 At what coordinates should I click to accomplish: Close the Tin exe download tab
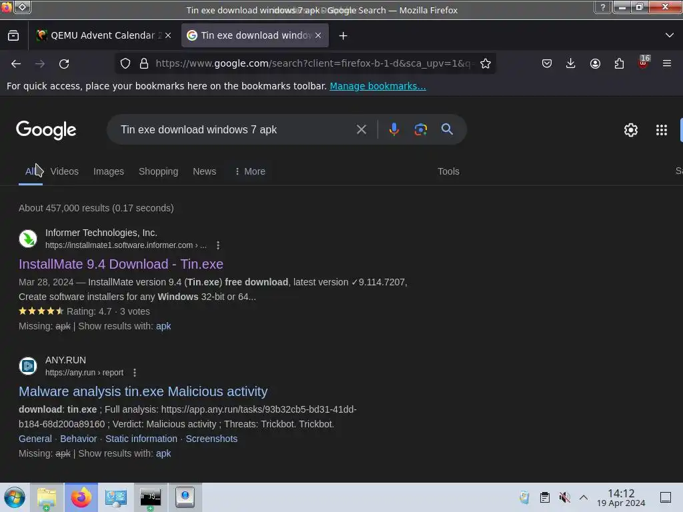click(318, 36)
